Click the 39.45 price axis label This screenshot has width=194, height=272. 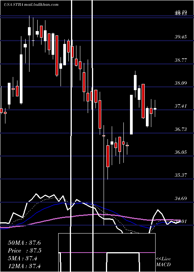coord(181,37)
